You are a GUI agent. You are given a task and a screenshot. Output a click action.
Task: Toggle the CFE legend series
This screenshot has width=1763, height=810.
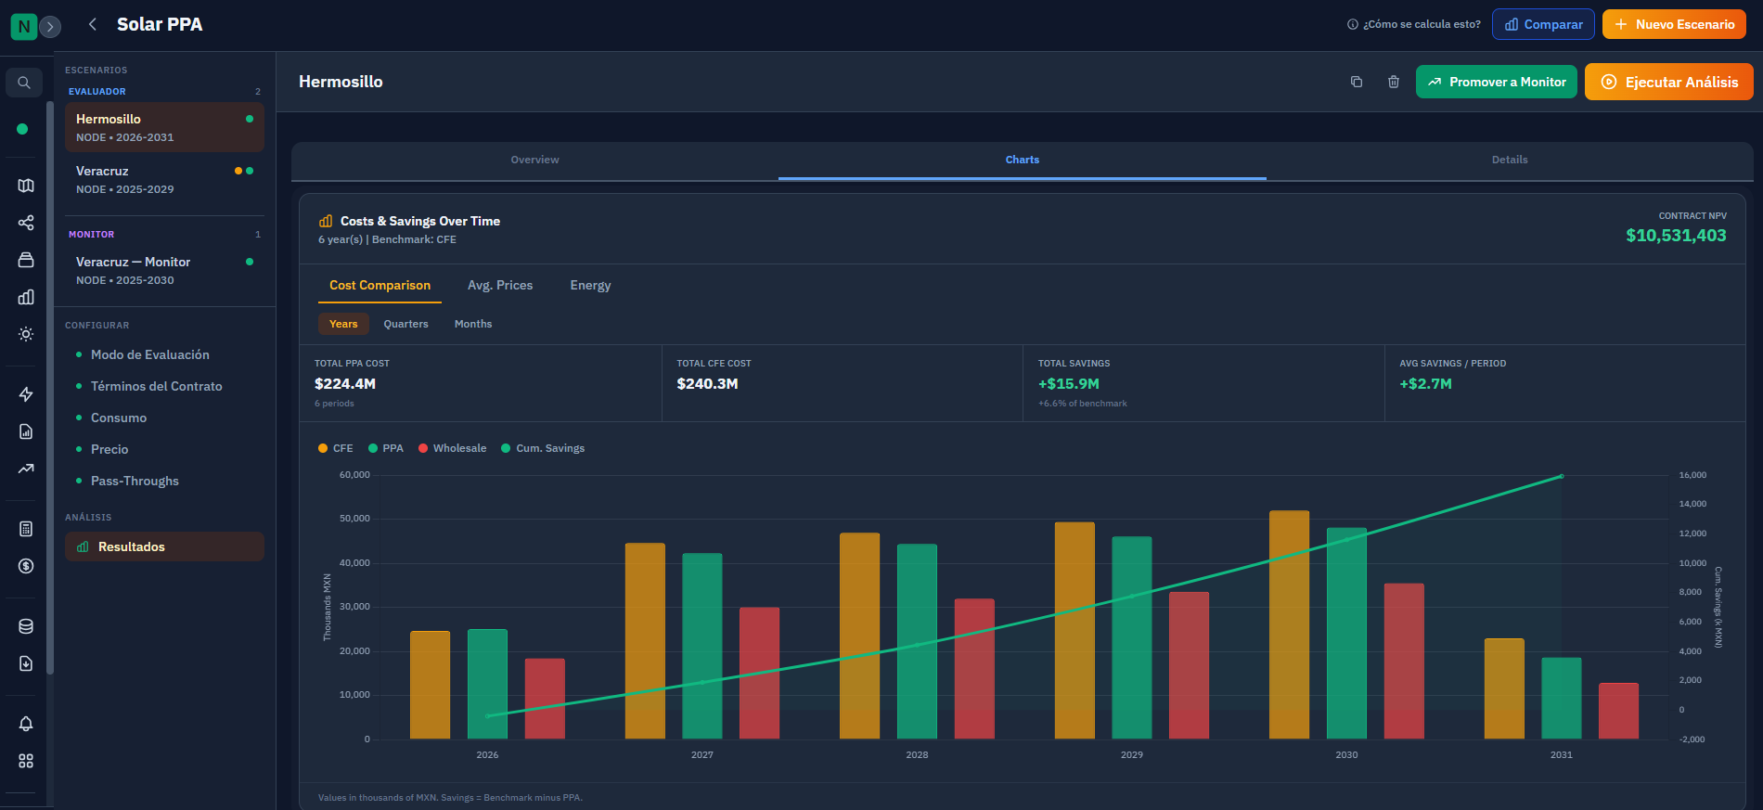(336, 448)
